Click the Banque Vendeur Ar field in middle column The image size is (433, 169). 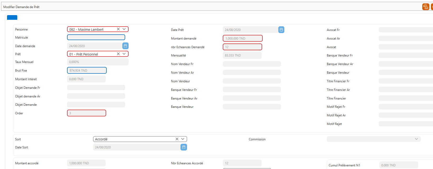click(x=252, y=98)
